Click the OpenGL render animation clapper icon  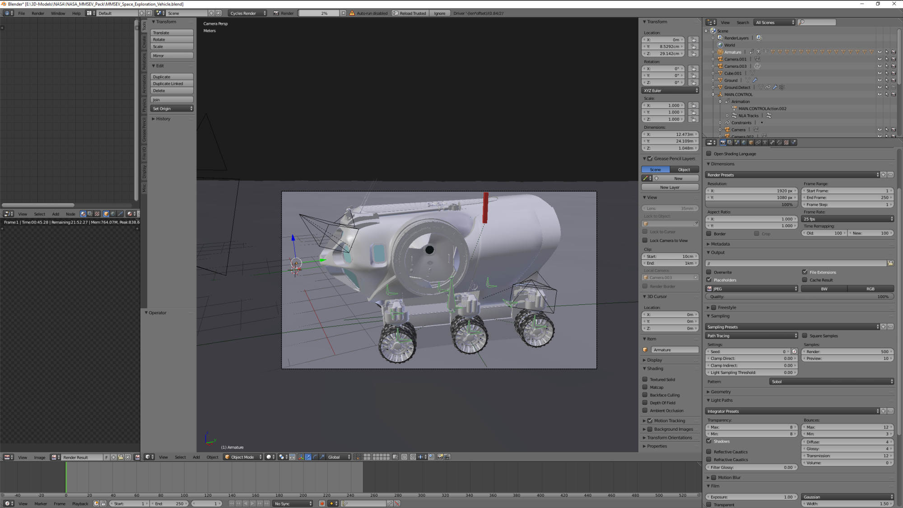point(447,457)
